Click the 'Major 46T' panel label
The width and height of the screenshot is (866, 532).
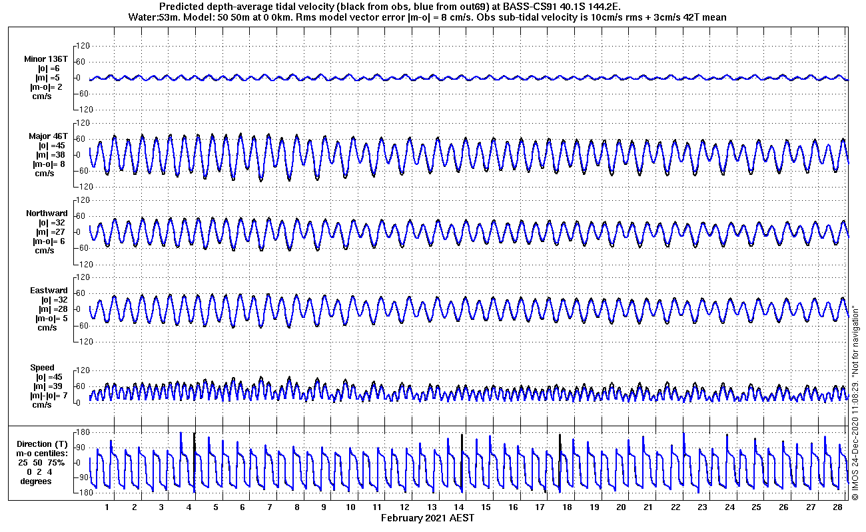pos(48,136)
